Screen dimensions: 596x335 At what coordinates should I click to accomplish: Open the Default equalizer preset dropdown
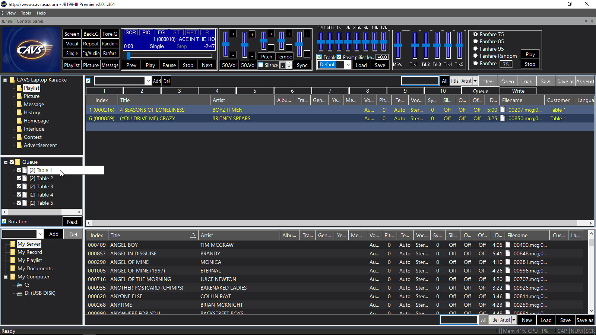[x=348, y=65]
